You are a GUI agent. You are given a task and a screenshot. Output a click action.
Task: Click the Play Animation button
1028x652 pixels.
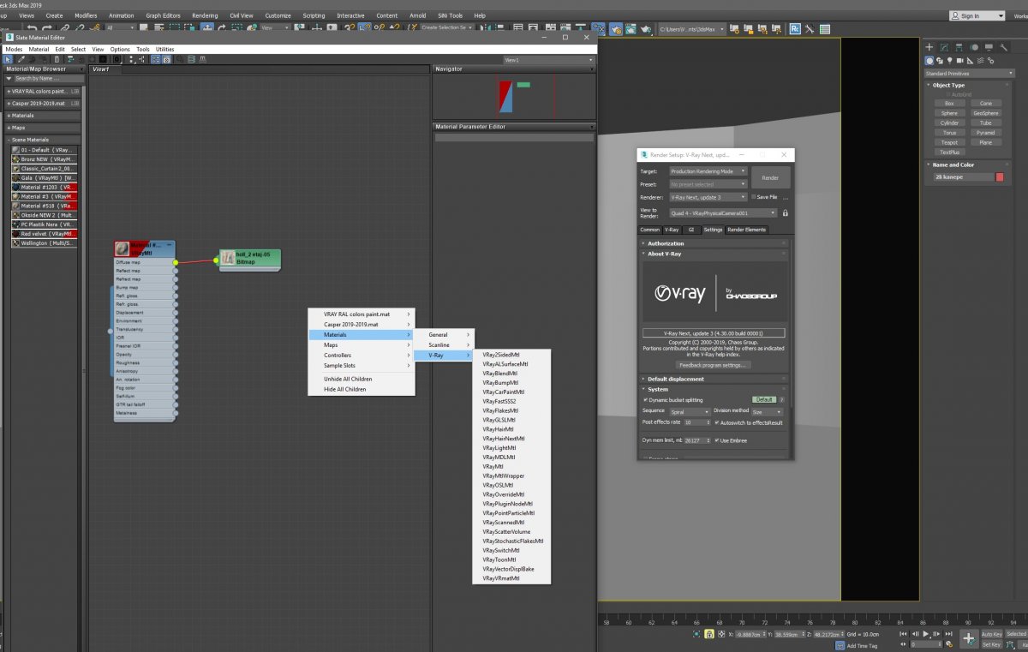(x=926, y=634)
